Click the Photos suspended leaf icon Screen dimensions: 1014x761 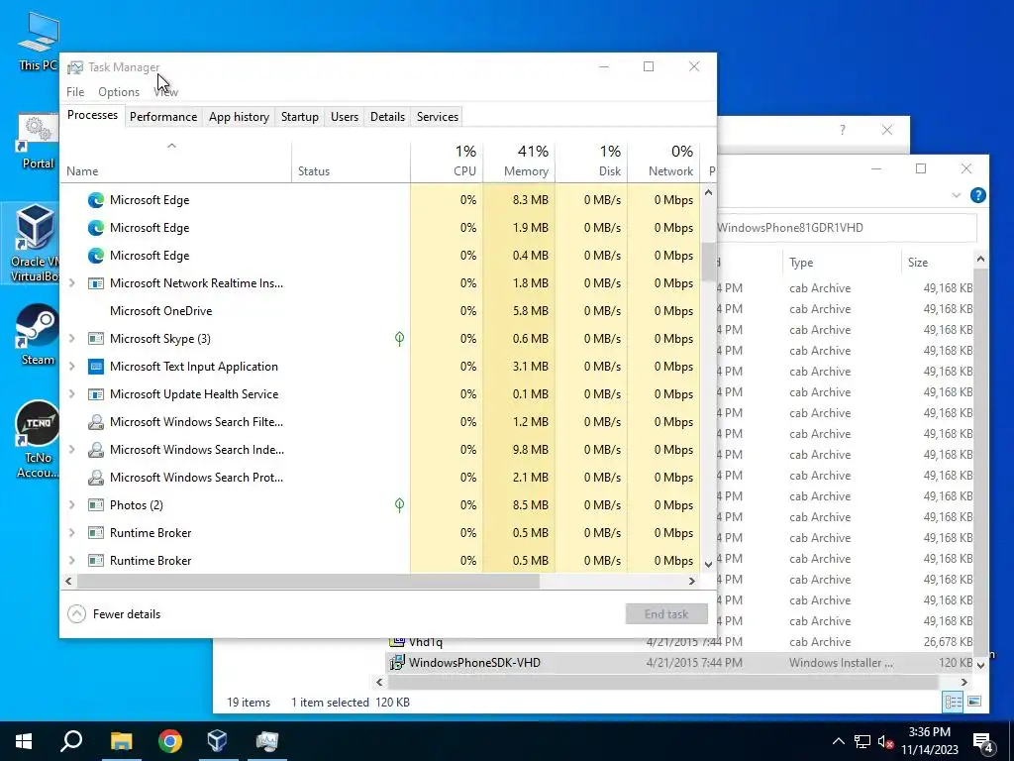click(400, 504)
